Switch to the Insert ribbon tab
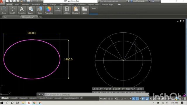Image resolution: width=187 pixels, height=105 pixels. (17, 5)
